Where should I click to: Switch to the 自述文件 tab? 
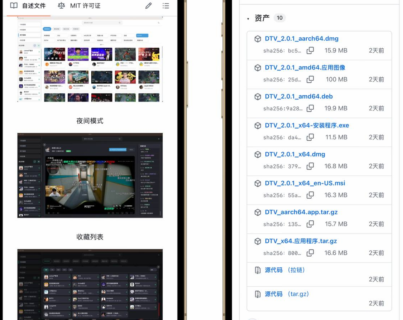28,6
